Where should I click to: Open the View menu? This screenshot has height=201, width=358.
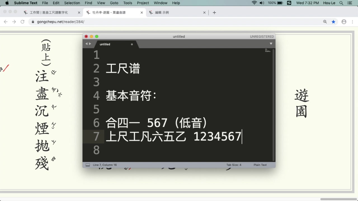(101, 3)
